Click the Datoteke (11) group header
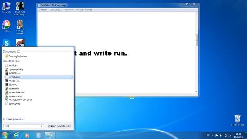 pos(11,61)
